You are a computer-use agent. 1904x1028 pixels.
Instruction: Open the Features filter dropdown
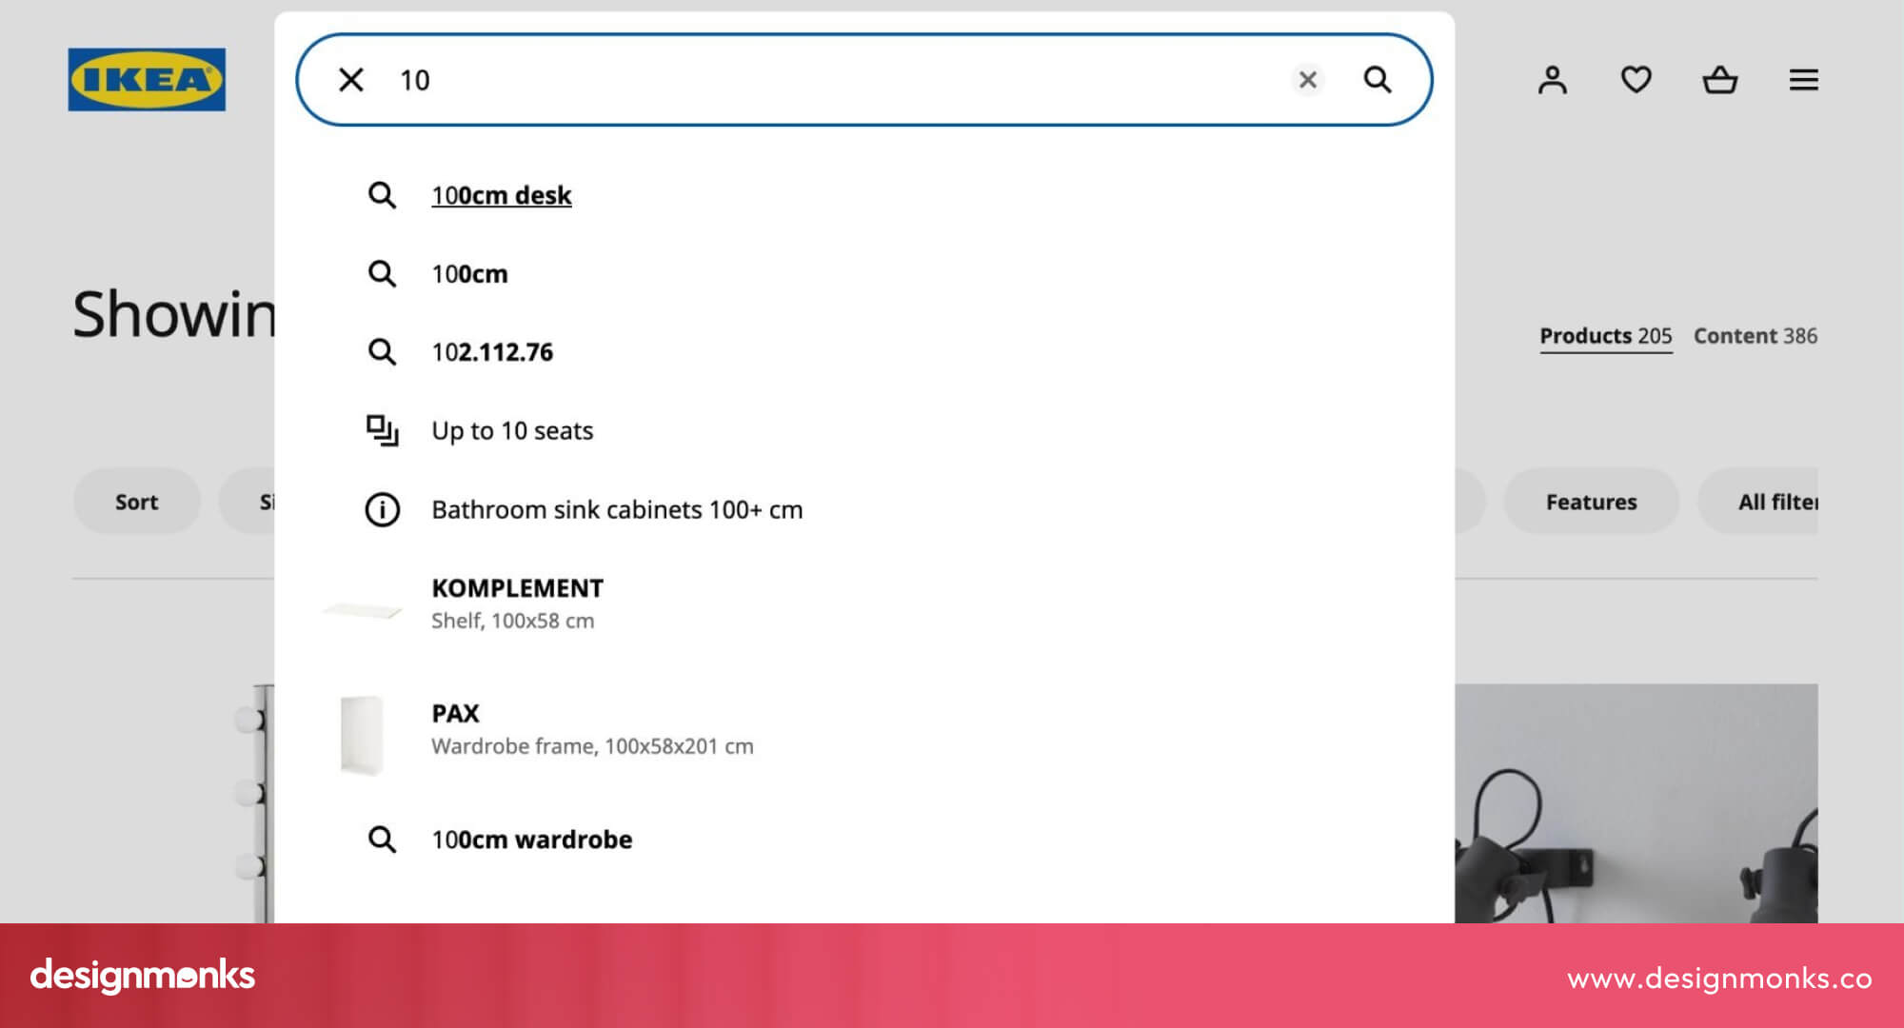pyautogui.click(x=1591, y=502)
